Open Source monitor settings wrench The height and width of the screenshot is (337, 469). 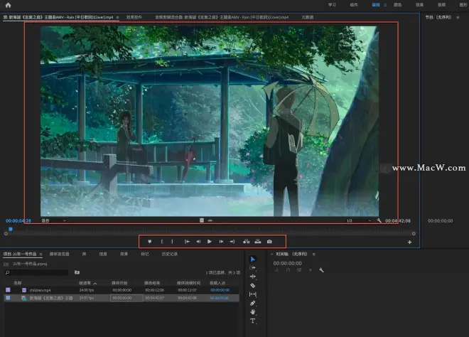(379, 220)
